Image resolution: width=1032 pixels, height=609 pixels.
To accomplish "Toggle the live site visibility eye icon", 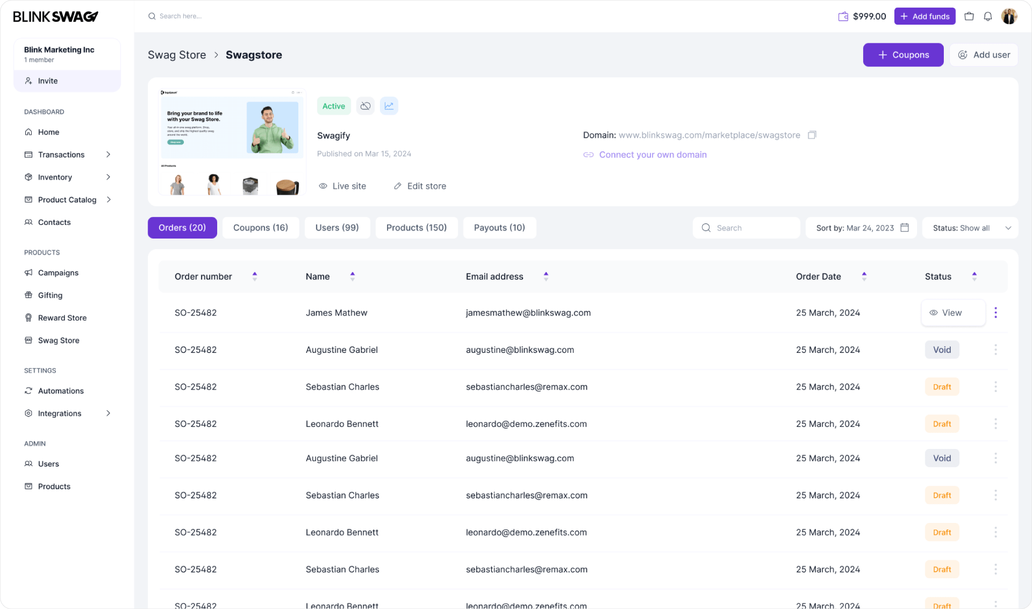I will tap(322, 186).
